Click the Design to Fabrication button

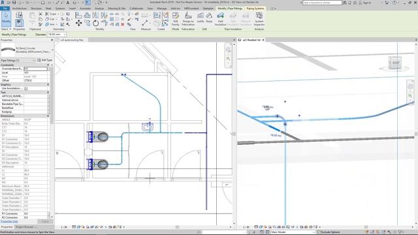(x=188, y=19)
